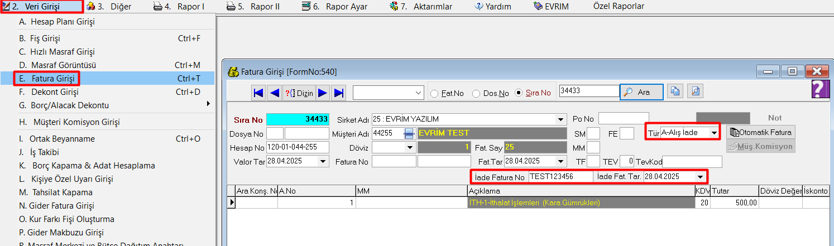Open the document preview icon
Screen dimensions: 834x246
pyautogui.click(x=694, y=92)
